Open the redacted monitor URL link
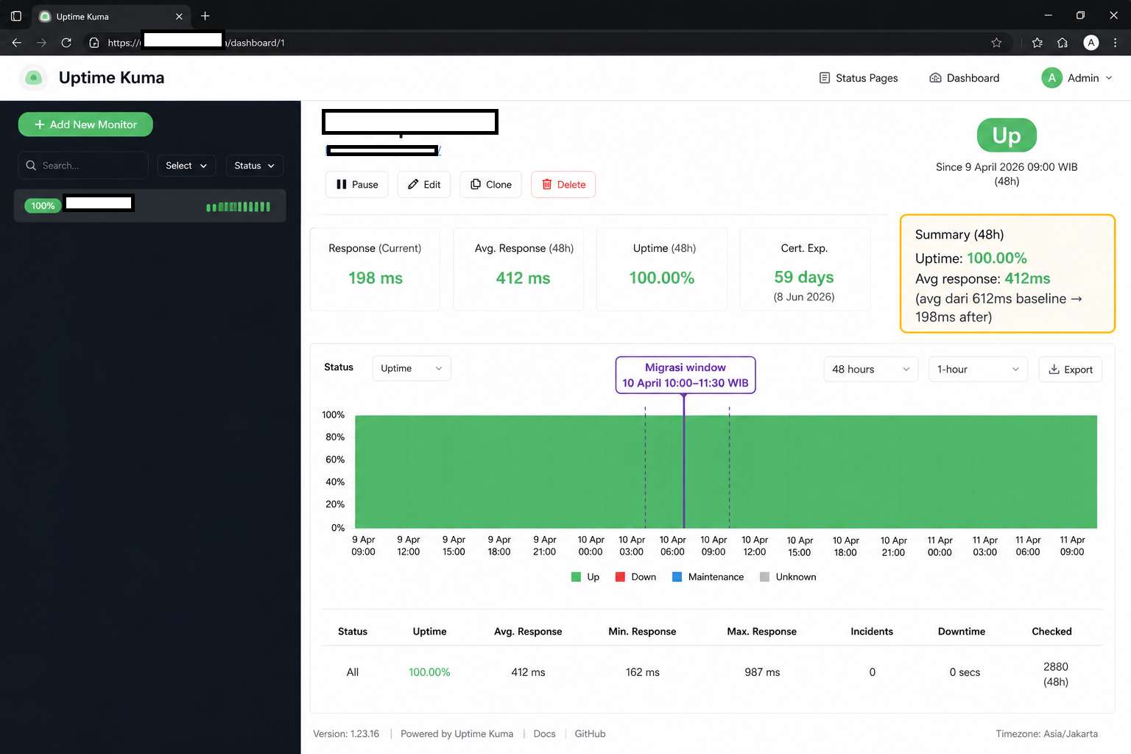 pyautogui.click(x=383, y=150)
